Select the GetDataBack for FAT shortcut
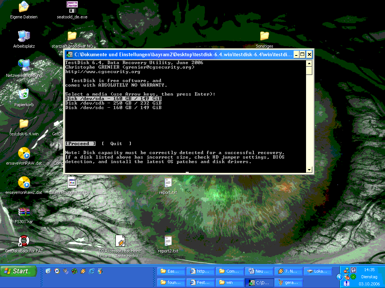385x288 pixels. coord(24,241)
